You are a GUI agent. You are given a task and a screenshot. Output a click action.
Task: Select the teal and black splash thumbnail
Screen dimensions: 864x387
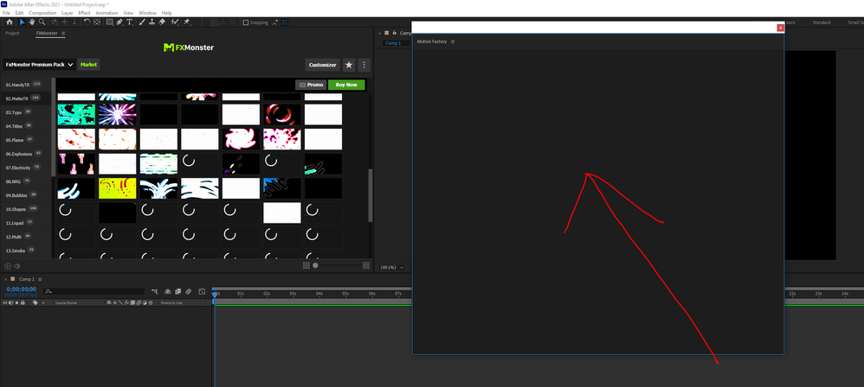pos(76,114)
